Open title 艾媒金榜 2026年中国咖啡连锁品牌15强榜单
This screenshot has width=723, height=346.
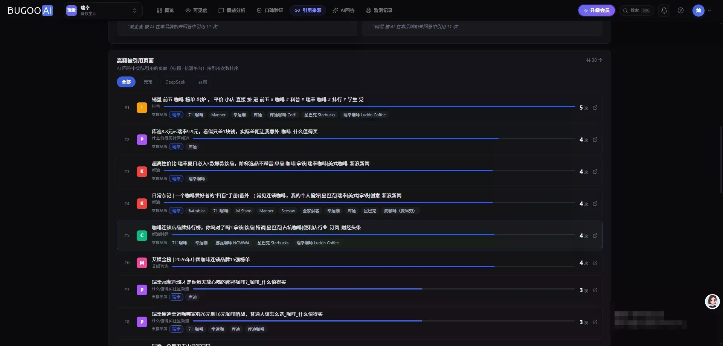click(201, 259)
